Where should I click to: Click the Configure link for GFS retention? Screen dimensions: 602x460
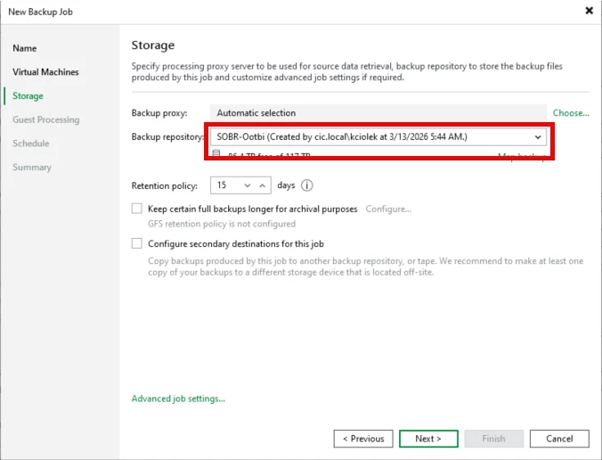tap(388, 209)
